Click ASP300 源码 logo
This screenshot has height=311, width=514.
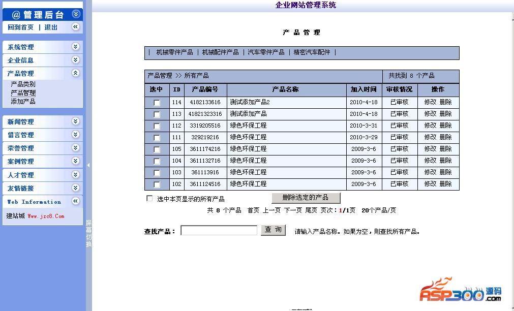pos(460,290)
